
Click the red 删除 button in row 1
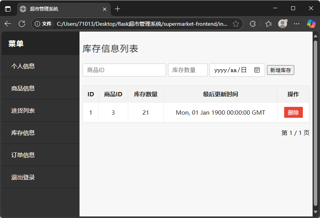(293, 112)
